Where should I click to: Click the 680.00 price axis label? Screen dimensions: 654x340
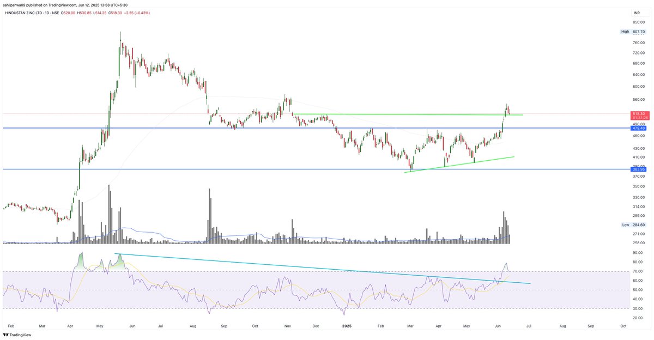tap(638, 63)
